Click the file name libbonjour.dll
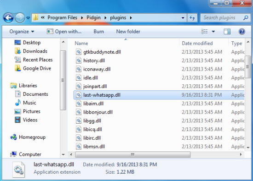This screenshot has width=253, height=181. point(98,112)
